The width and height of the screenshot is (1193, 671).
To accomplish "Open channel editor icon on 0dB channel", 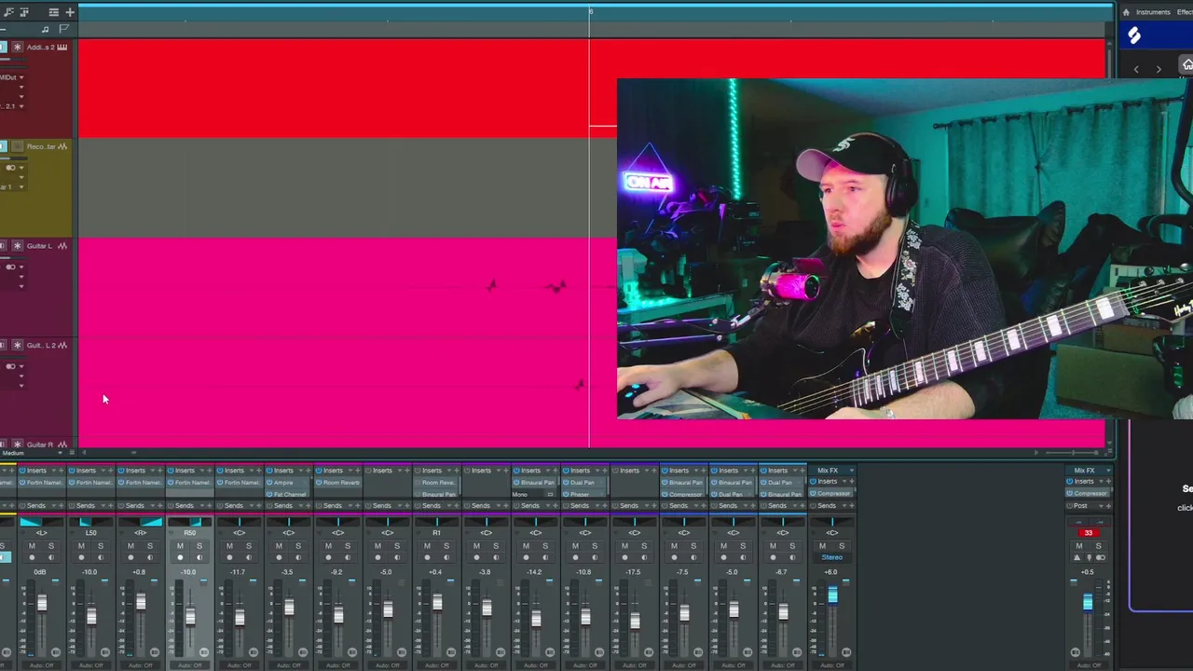I will pos(56,652).
